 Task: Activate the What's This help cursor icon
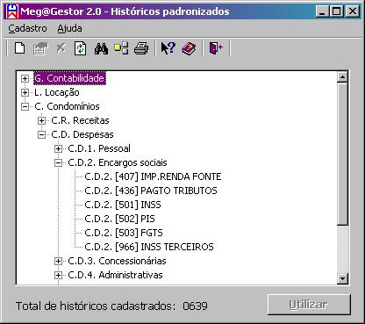[168, 48]
